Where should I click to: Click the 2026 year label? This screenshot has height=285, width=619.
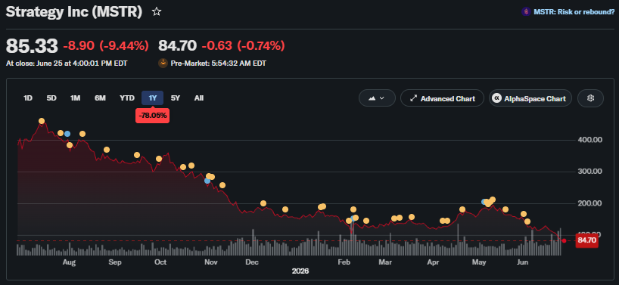(300, 271)
